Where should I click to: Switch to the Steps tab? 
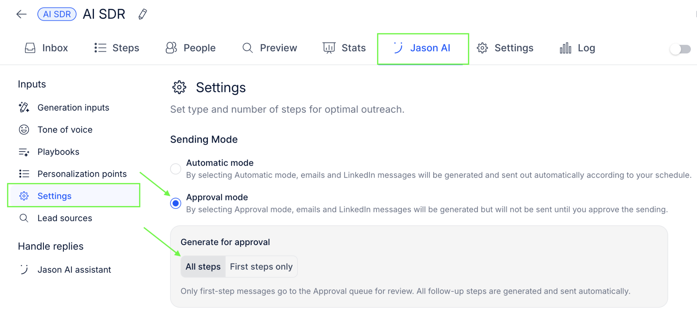pyautogui.click(x=117, y=48)
